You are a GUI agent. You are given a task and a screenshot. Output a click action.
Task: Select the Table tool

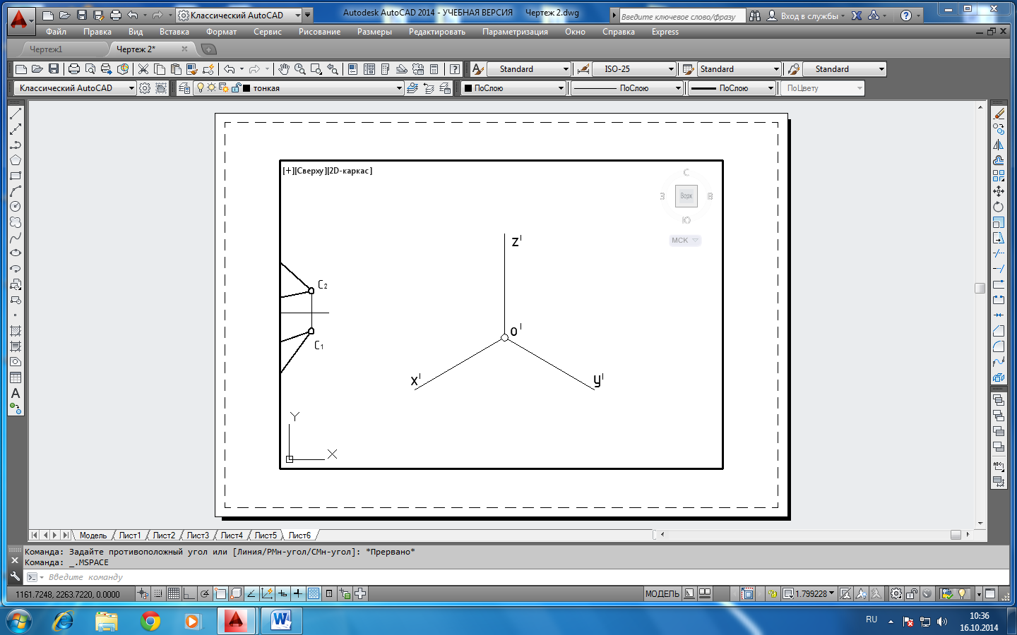tap(16, 377)
